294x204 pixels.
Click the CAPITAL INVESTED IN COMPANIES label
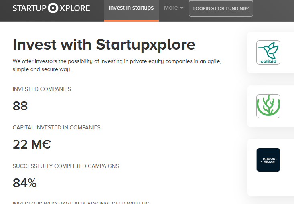point(57,127)
